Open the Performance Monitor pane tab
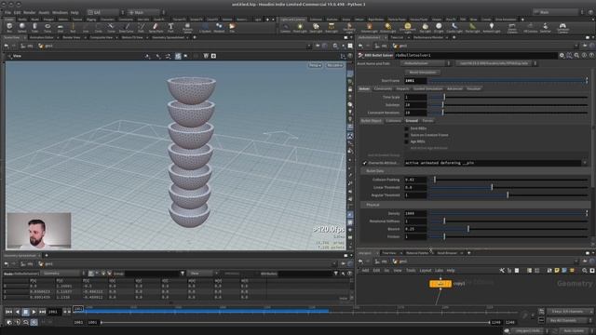 tap(428, 37)
